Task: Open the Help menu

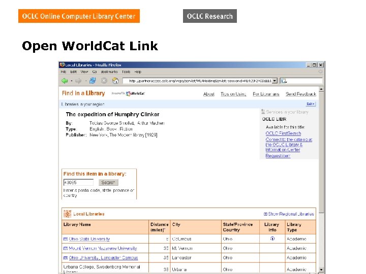Action: 138,72
